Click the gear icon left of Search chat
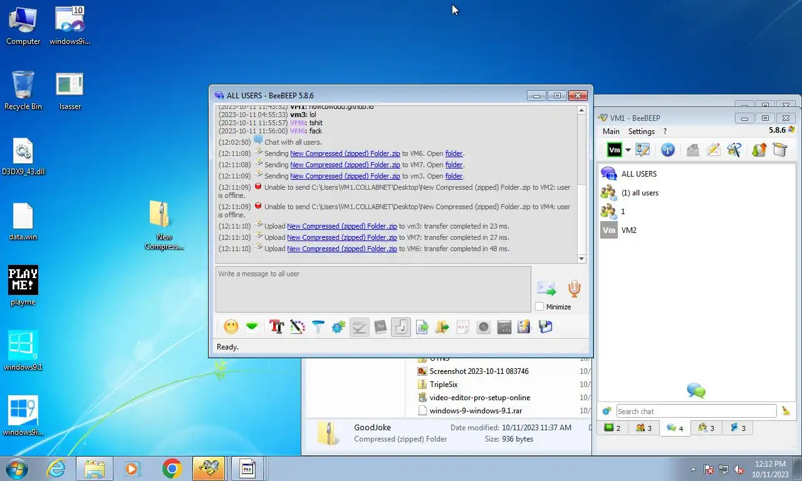Viewport: 802px width, 481px height. point(607,411)
